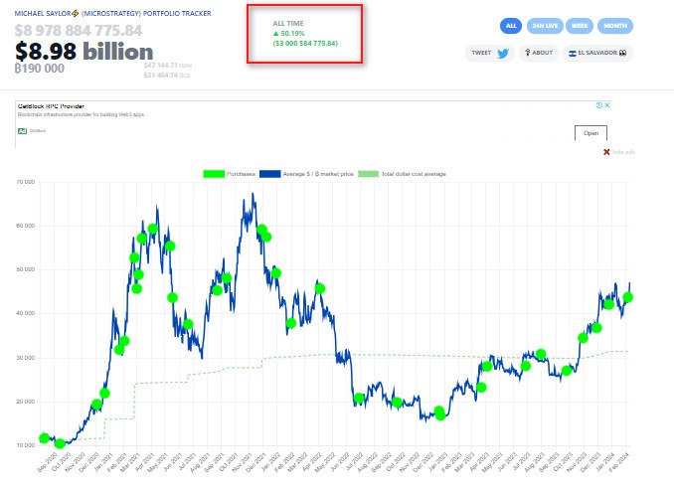The width and height of the screenshot is (674, 495).
Task: Click the Aug 2023 purchase marker near 31 000
Action: point(541,354)
